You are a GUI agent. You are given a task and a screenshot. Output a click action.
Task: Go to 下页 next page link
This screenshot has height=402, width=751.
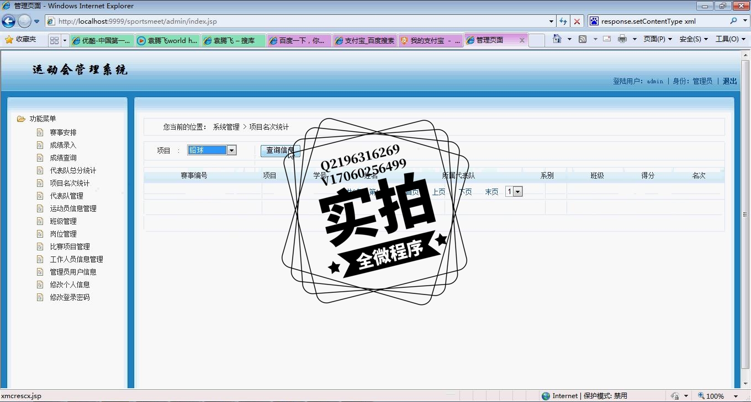(x=465, y=192)
